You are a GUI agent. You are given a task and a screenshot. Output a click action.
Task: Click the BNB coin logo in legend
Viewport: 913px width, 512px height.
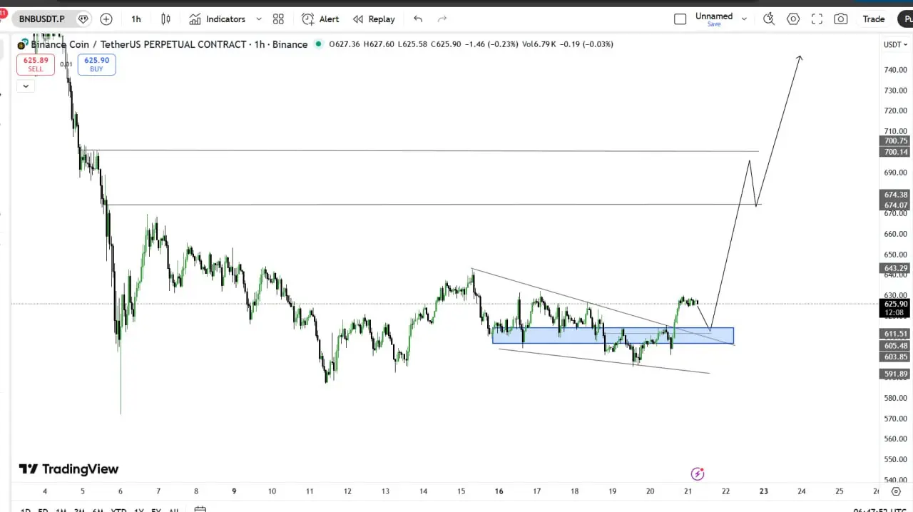pos(22,45)
